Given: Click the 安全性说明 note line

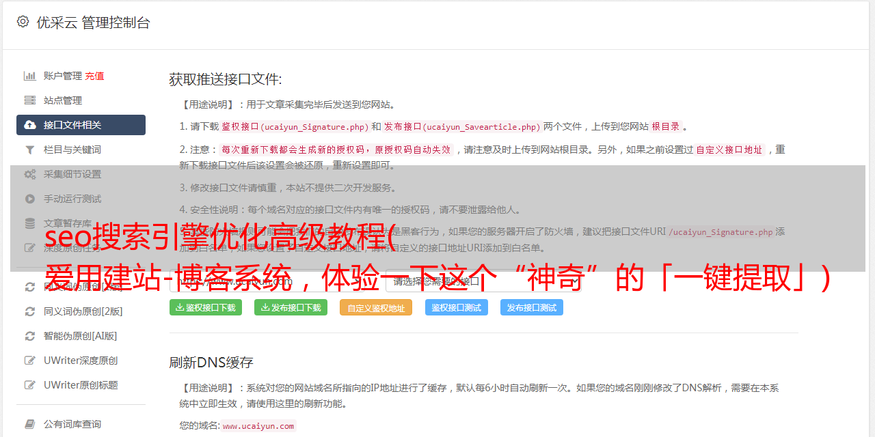Looking at the screenshot, I should 351,210.
